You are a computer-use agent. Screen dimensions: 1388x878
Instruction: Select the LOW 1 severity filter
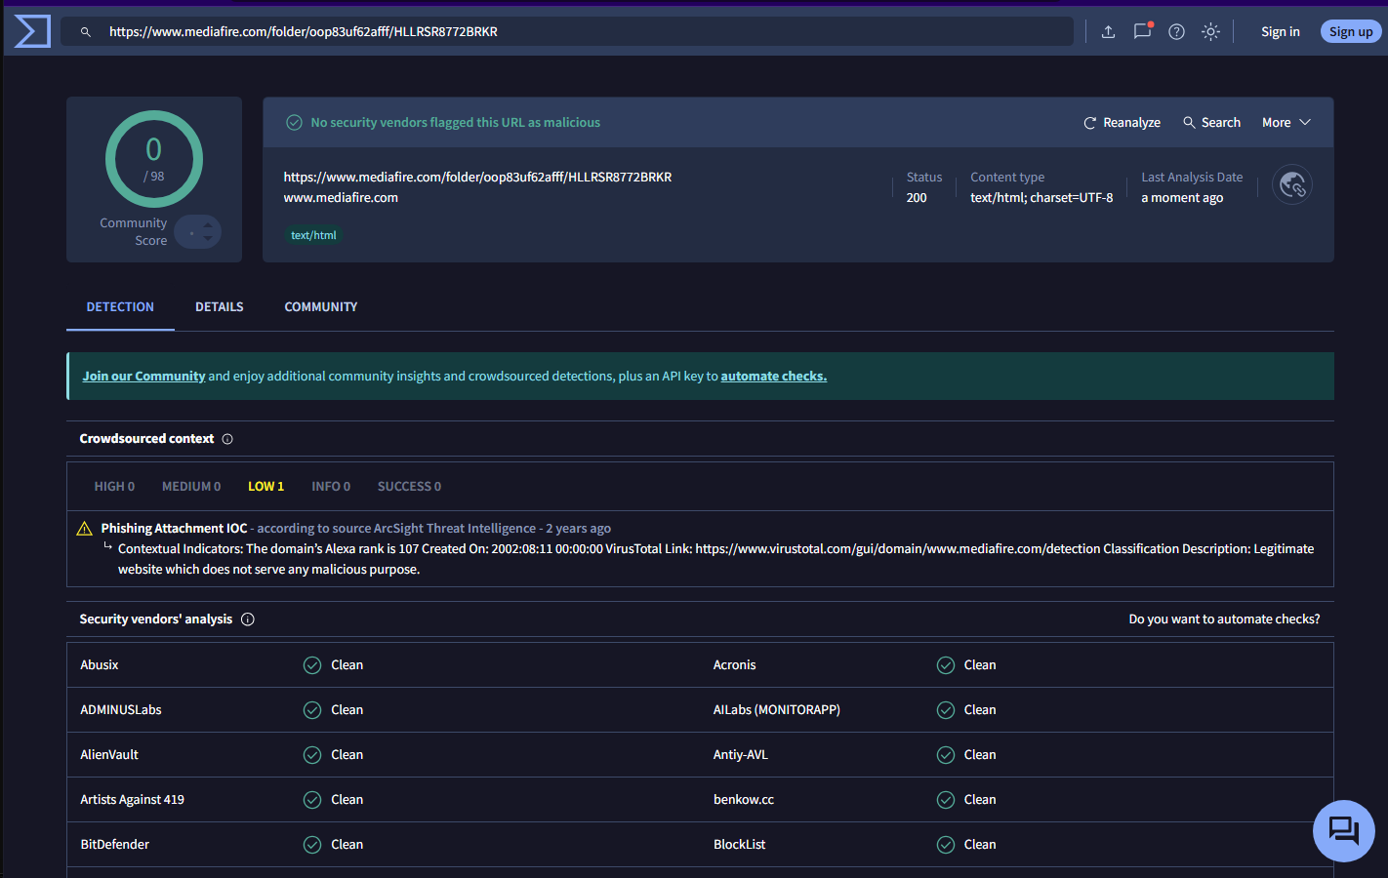(x=265, y=487)
